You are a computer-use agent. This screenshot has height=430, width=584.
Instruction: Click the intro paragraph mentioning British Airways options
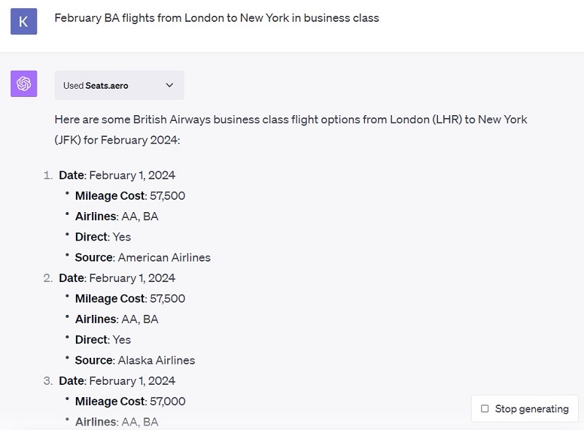coord(291,130)
